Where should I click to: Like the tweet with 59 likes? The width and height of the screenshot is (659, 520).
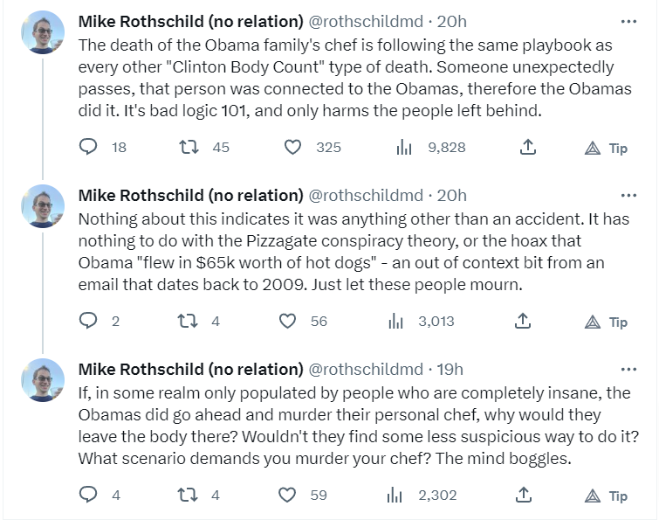pyautogui.click(x=287, y=496)
